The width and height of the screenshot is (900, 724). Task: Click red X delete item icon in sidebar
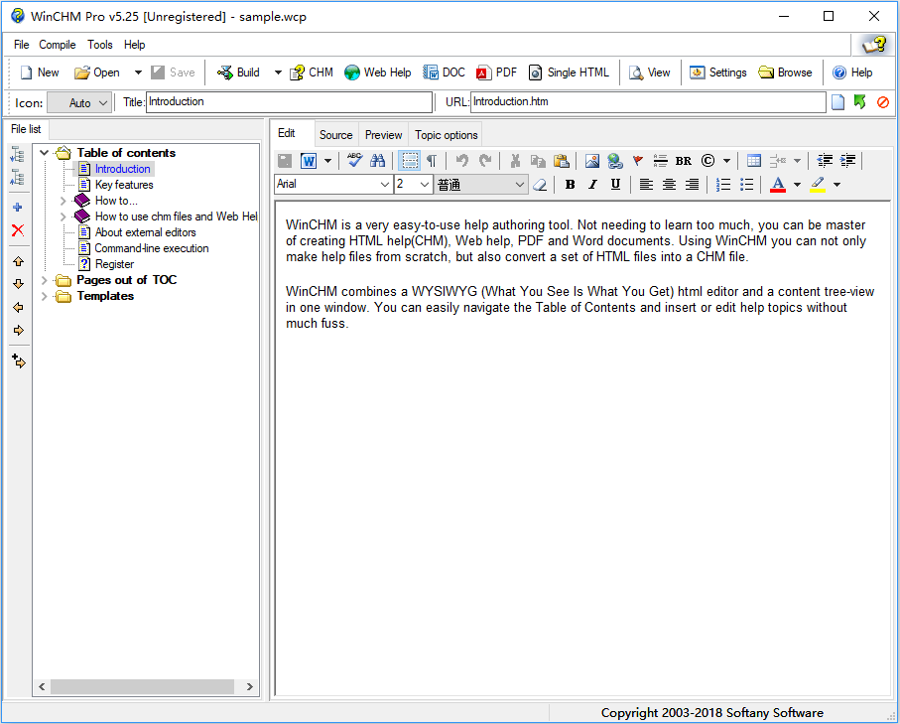pyautogui.click(x=18, y=230)
